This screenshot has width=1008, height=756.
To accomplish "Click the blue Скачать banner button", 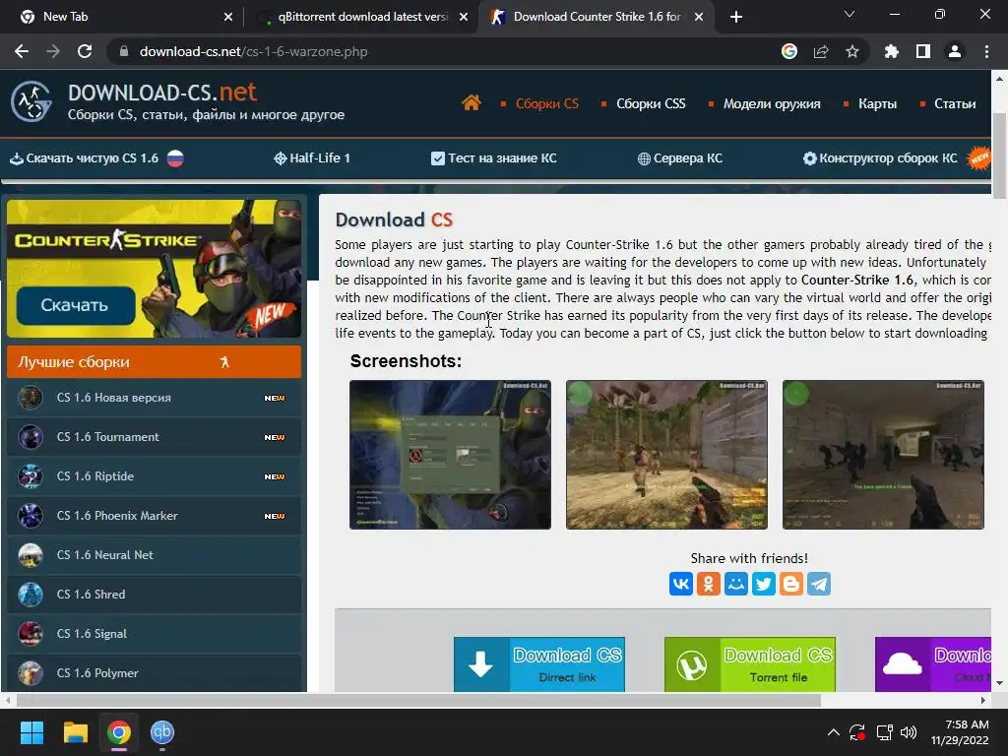I will pyautogui.click(x=76, y=305).
